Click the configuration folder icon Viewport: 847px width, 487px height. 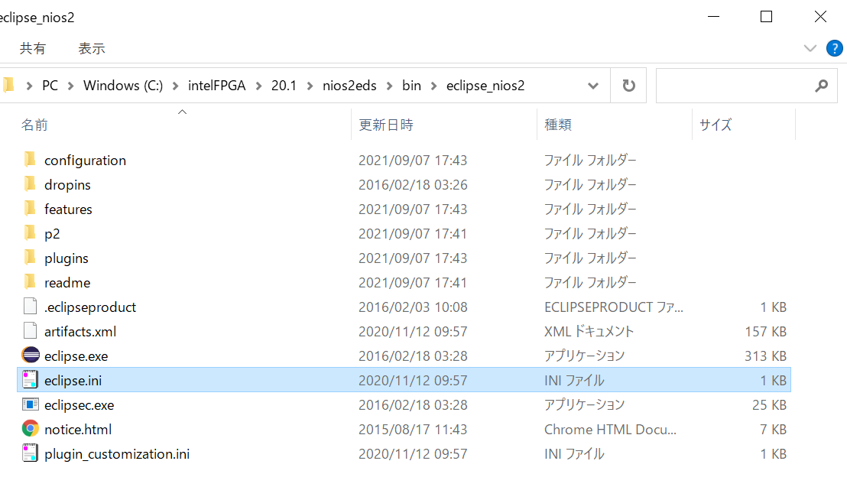31,160
